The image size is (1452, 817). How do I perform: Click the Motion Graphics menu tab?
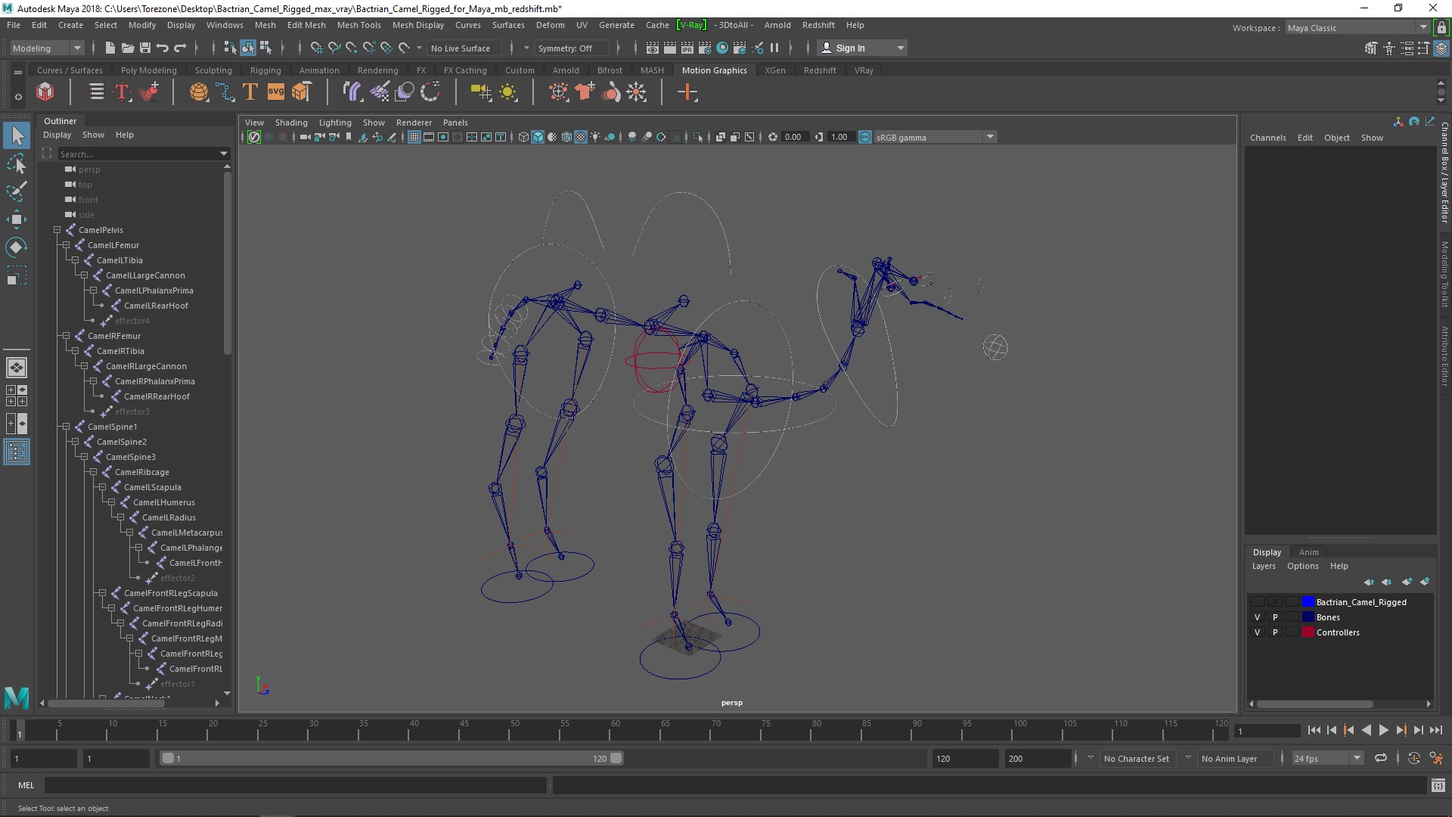[714, 70]
